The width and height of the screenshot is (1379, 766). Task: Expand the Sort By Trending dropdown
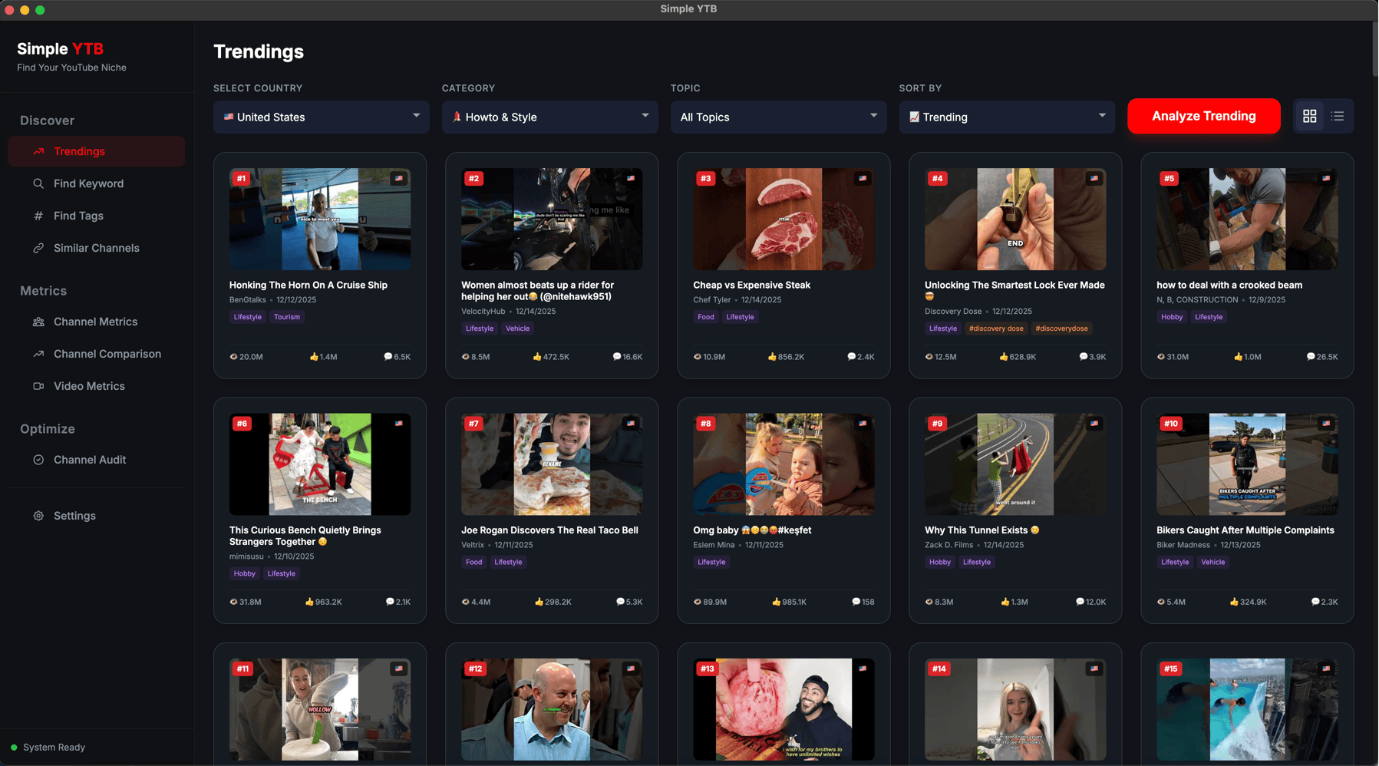(1006, 117)
